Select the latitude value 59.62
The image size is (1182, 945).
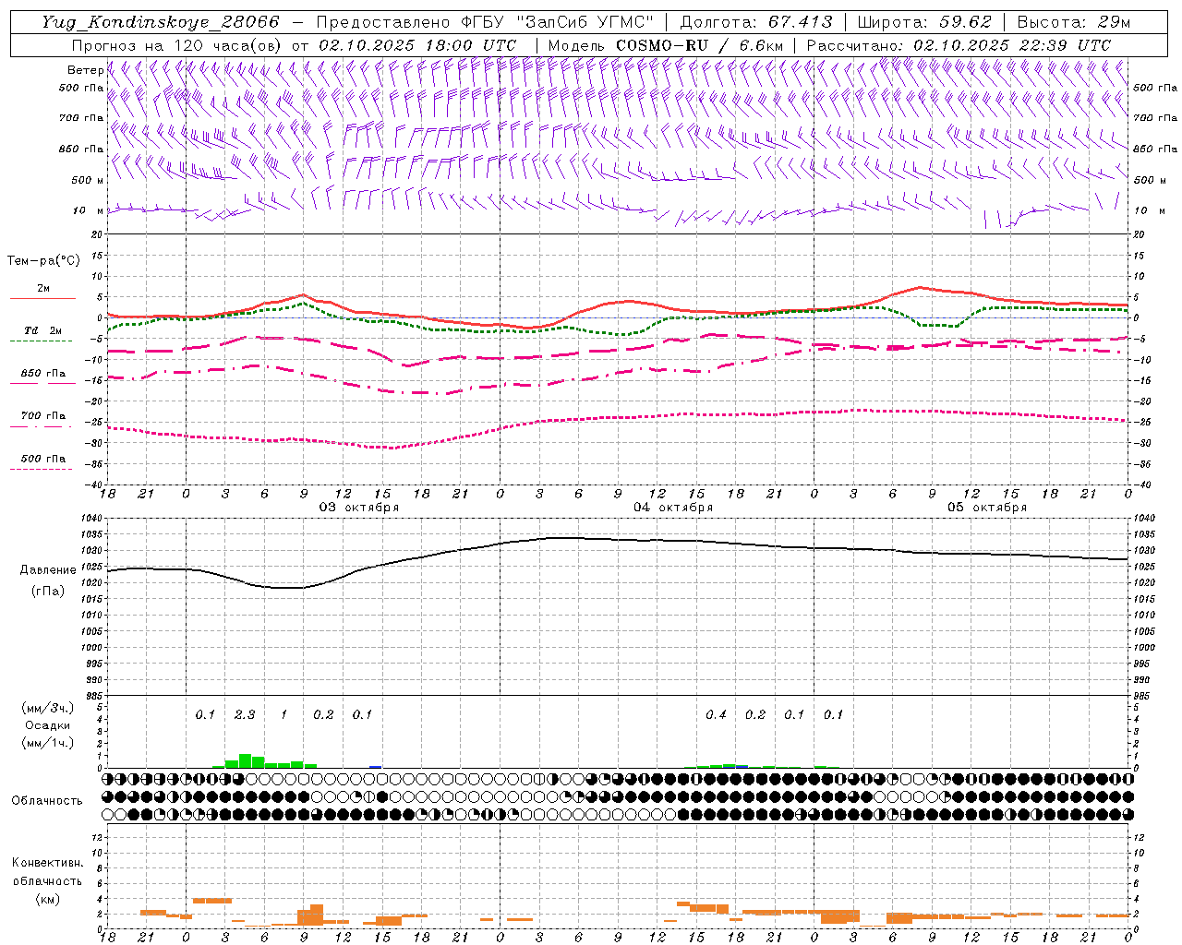coord(966,22)
